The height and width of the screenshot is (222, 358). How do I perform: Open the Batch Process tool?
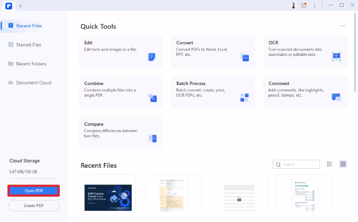(x=213, y=92)
